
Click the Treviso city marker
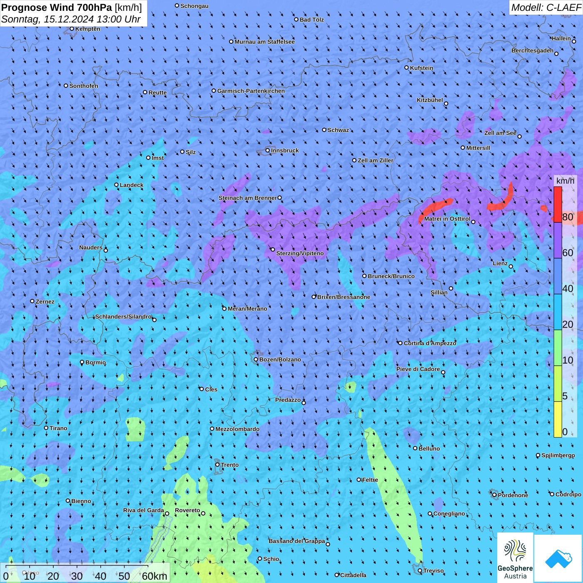(420, 571)
